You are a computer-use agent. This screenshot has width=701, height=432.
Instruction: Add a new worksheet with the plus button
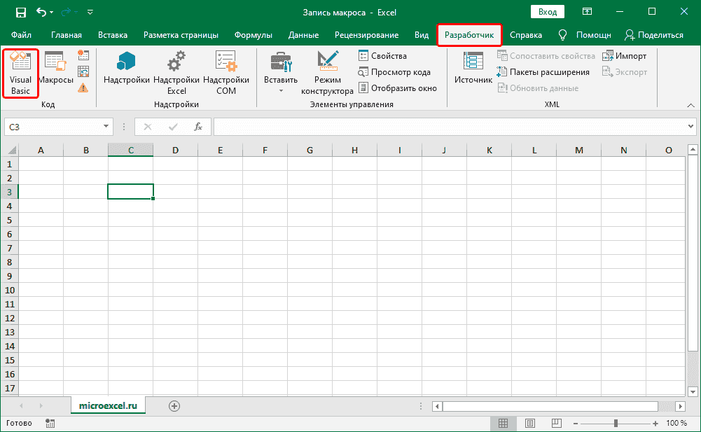pos(174,405)
